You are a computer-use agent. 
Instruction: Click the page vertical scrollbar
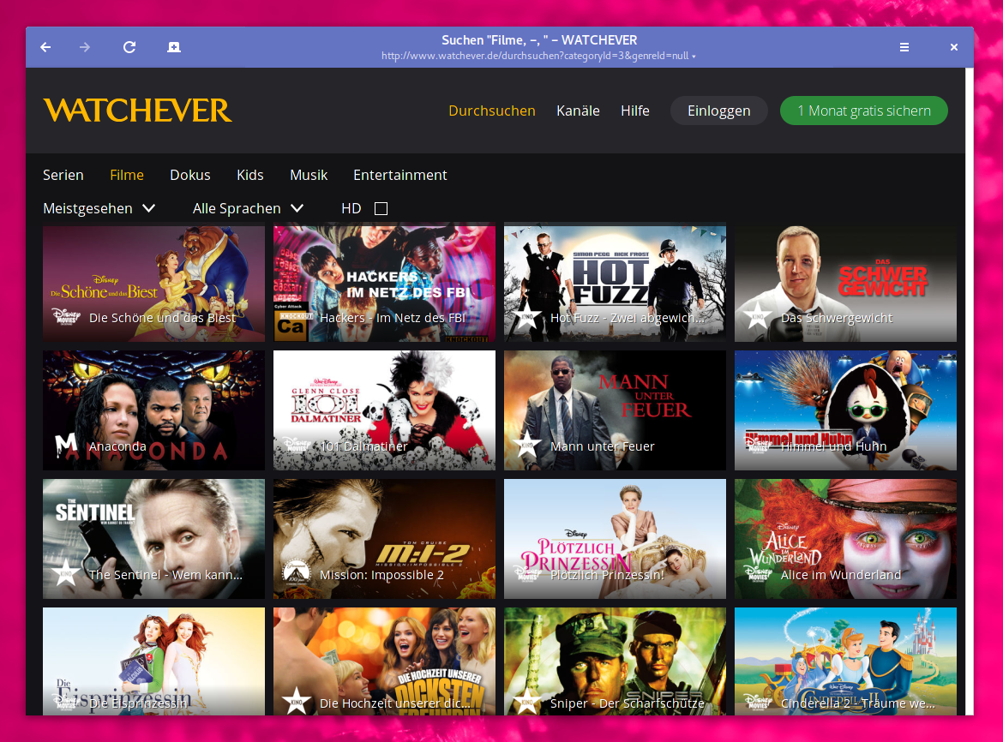coord(969,391)
